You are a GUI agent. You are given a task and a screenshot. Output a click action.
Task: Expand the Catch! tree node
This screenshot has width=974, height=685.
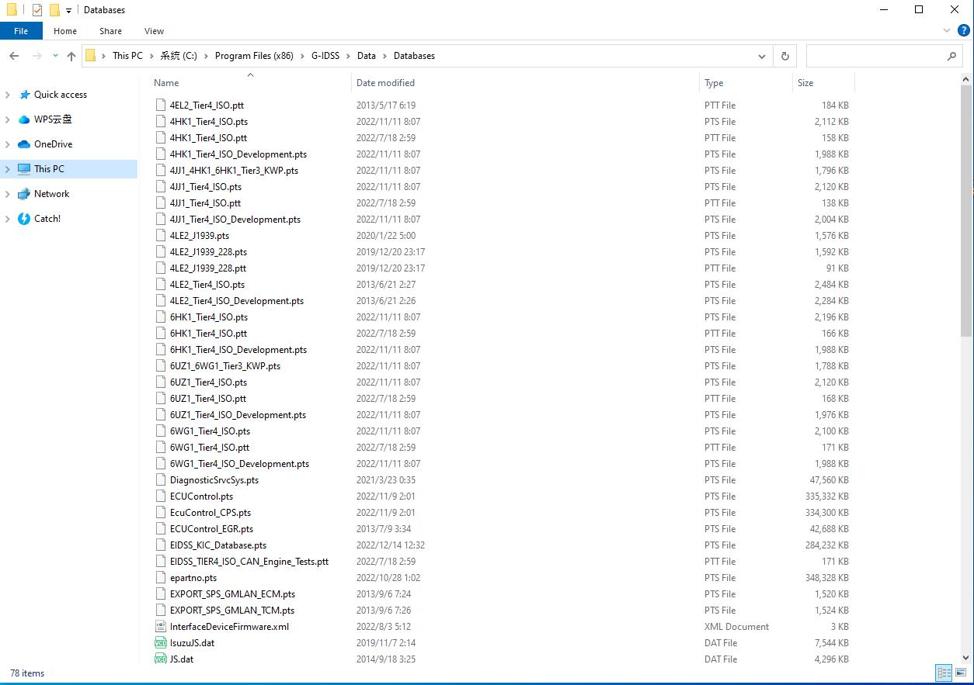pos(8,219)
